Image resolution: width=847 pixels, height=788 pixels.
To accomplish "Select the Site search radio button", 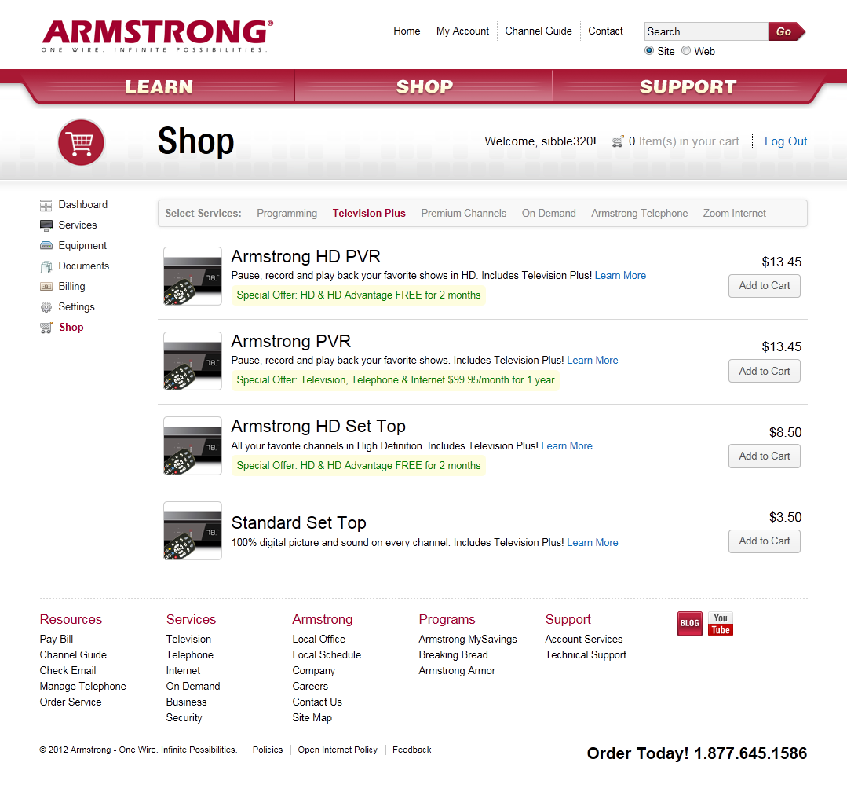I will tap(649, 51).
